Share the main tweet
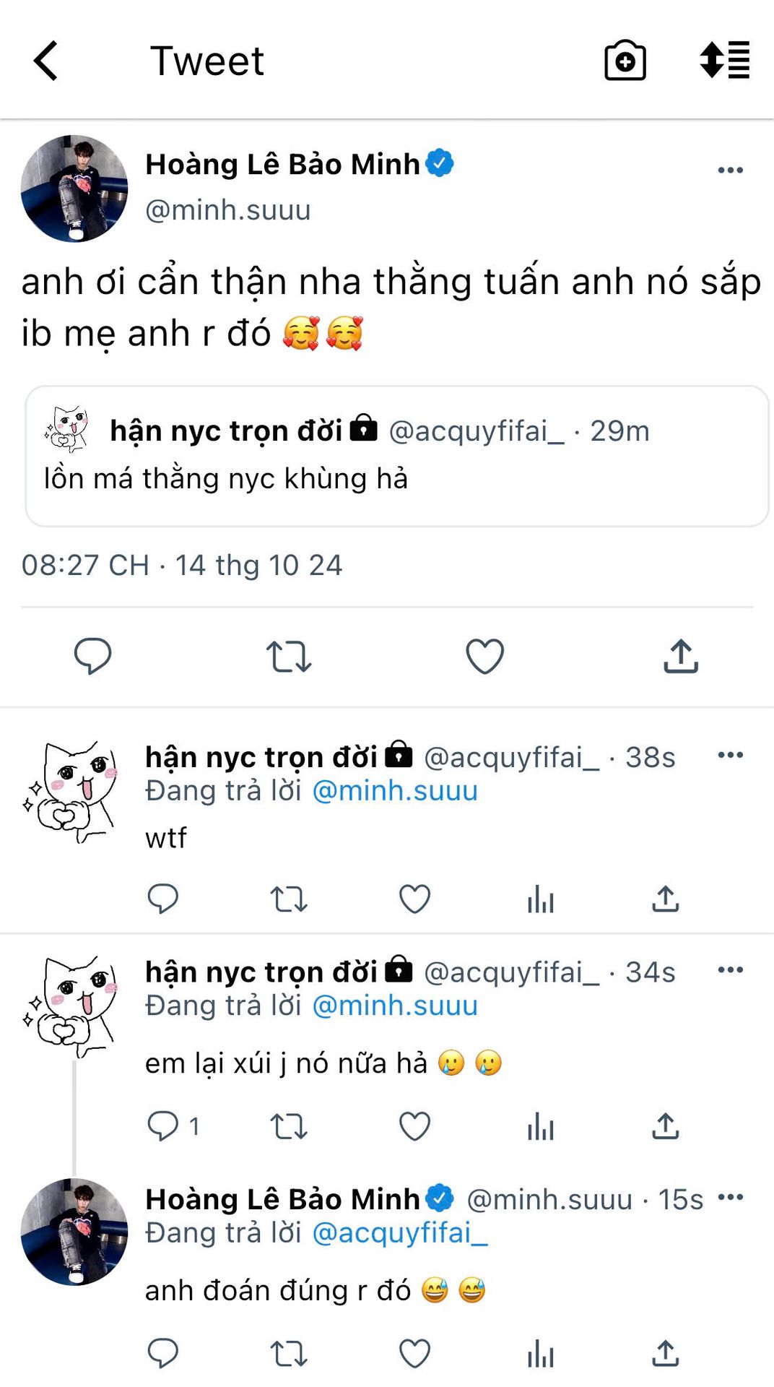 681,656
